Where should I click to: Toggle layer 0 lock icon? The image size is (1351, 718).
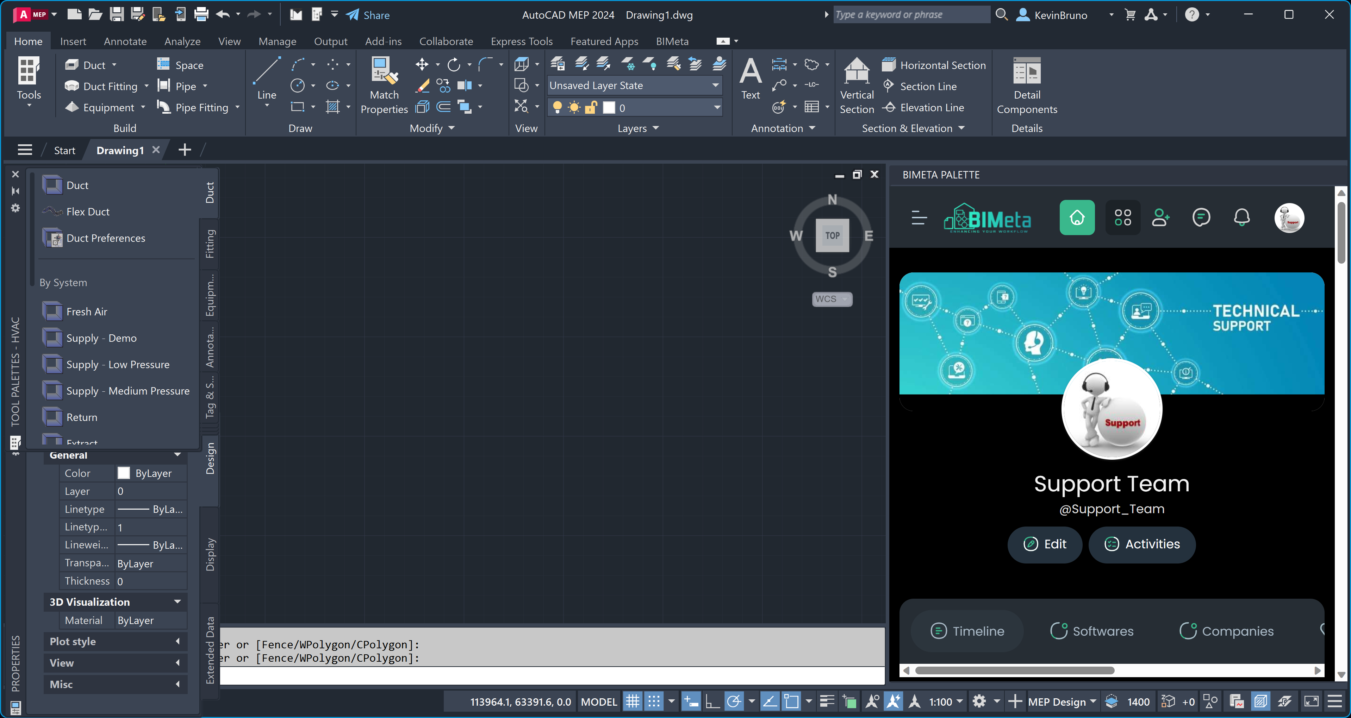[x=592, y=107]
